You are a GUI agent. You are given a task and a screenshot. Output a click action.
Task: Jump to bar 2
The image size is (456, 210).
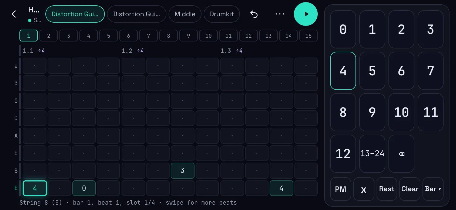tap(49, 36)
